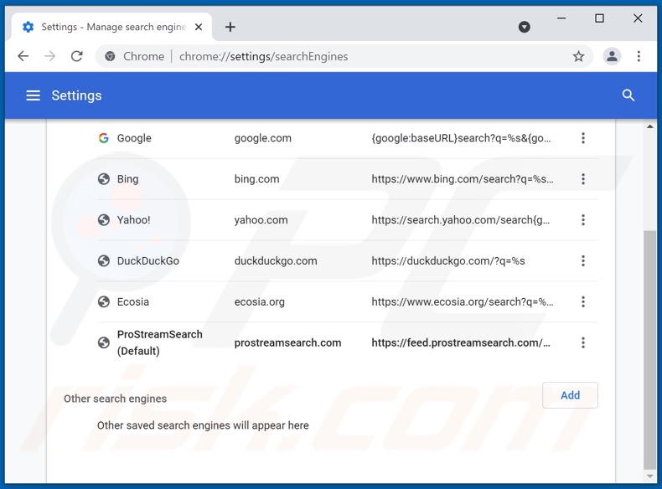Expand more actions for Yahoo! entry
Image resolution: width=662 pixels, height=489 pixels.
(x=583, y=220)
